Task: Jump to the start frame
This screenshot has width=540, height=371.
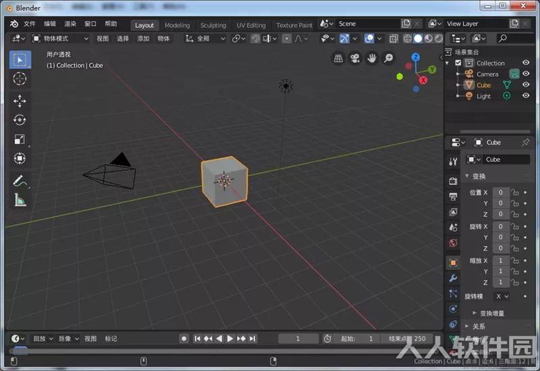Action: [197, 339]
